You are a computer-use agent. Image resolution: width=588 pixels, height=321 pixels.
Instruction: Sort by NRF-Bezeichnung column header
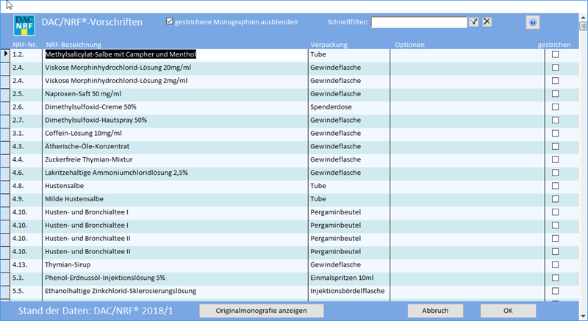click(72, 45)
